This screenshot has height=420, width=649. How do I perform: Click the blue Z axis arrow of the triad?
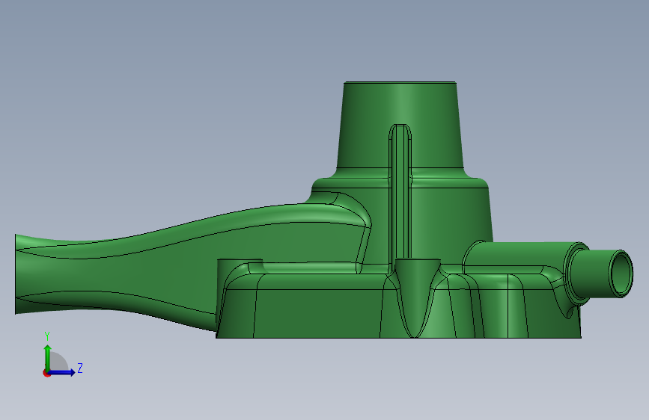coord(61,372)
